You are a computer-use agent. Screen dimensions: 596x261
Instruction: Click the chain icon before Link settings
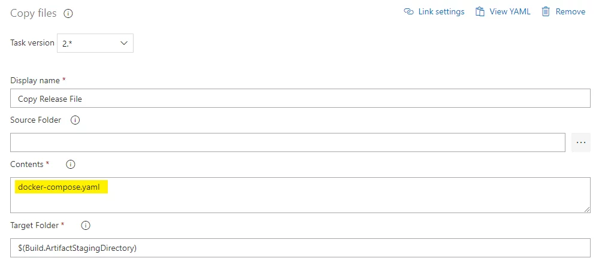click(x=409, y=11)
